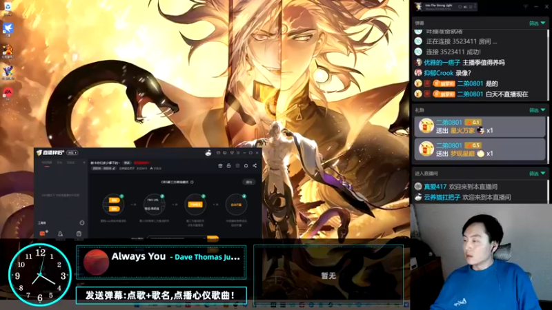This screenshot has height=310, width=552.
Task: Select the second scene tab in streaming app
Action: [x=59, y=163]
